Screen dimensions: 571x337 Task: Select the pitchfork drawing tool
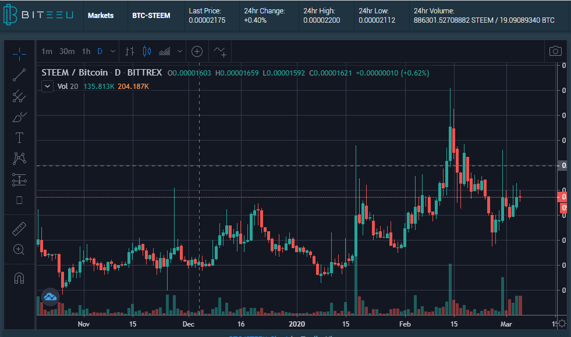pyautogui.click(x=19, y=96)
